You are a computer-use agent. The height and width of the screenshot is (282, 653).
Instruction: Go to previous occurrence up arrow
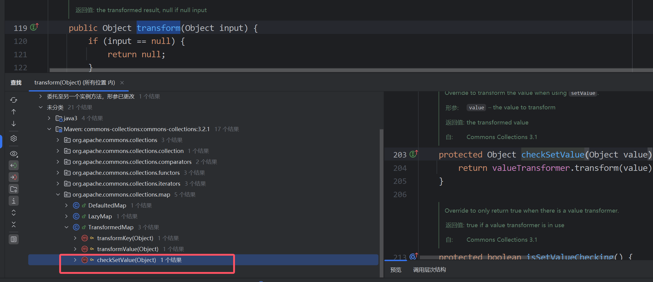[x=14, y=112]
